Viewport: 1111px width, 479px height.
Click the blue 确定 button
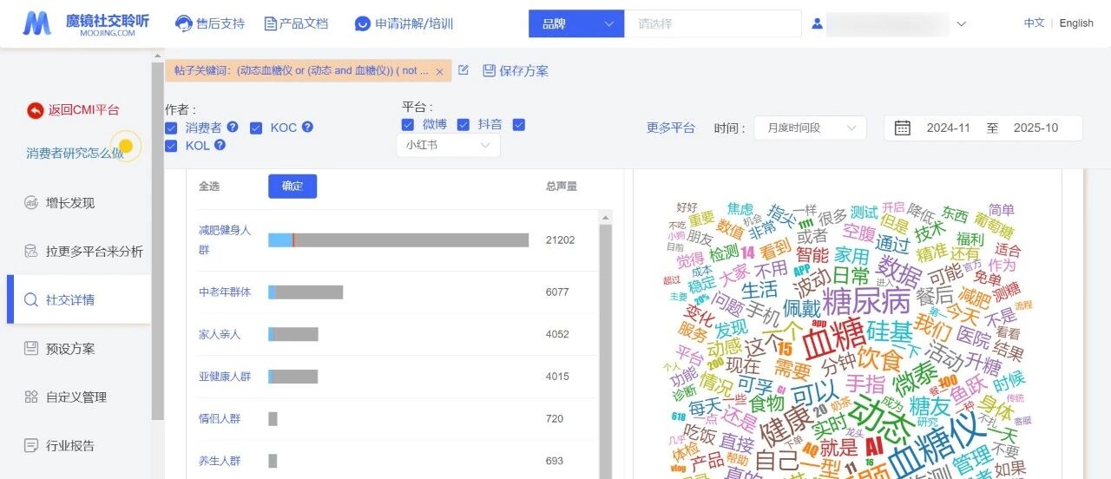pos(292,186)
